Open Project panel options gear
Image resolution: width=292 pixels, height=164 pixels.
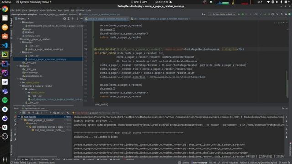[78, 19]
